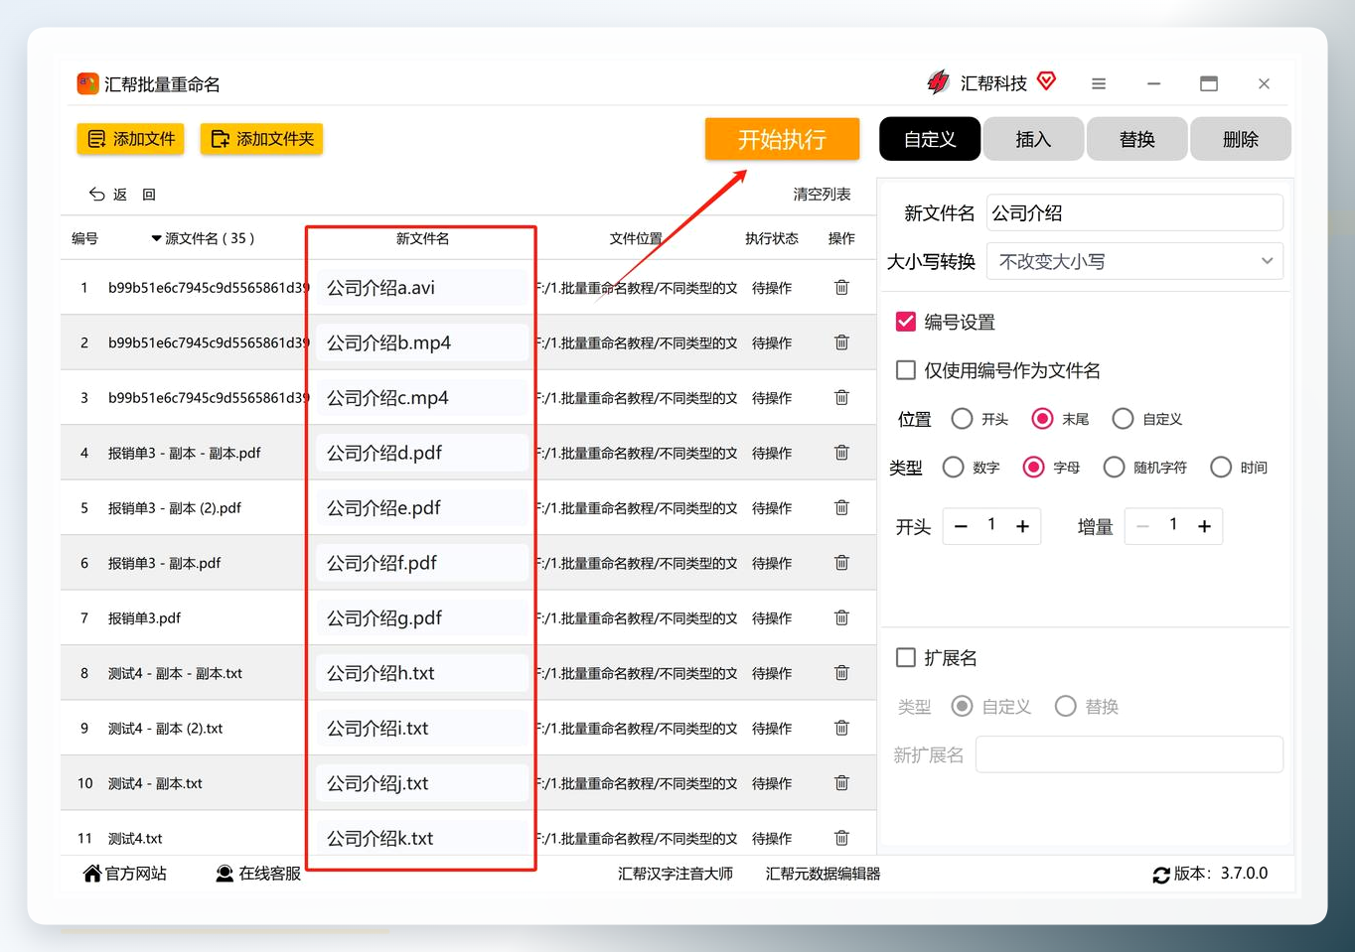The width and height of the screenshot is (1355, 952).
Task: Click the refresh icon beside 版本
Action: click(x=1161, y=875)
